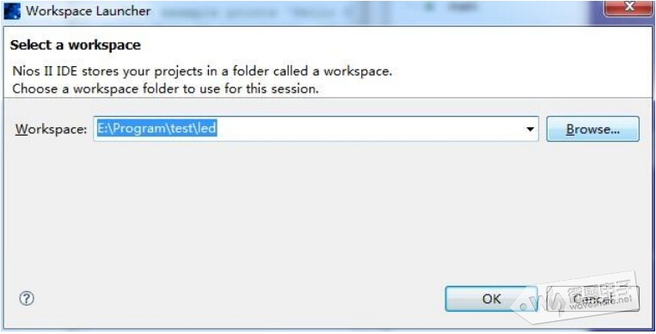This screenshot has height=334, width=656.
Task: Open help via the question mark icon
Action: coord(27,299)
